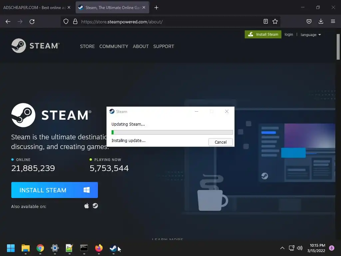341x256 pixels.
Task: Open the COMMUNITY menu
Action: [x=114, y=46]
